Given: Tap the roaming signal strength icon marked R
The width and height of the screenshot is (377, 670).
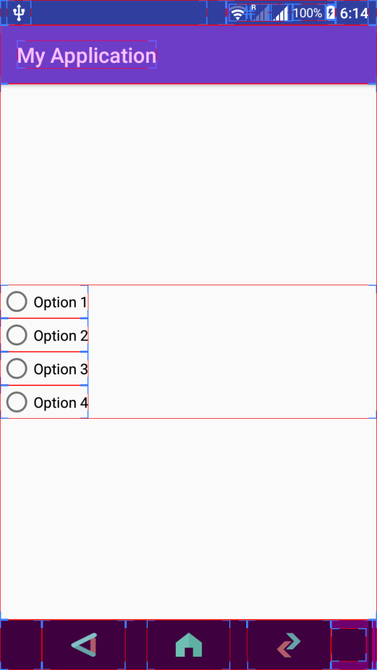Looking at the screenshot, I should pos(260,13).
